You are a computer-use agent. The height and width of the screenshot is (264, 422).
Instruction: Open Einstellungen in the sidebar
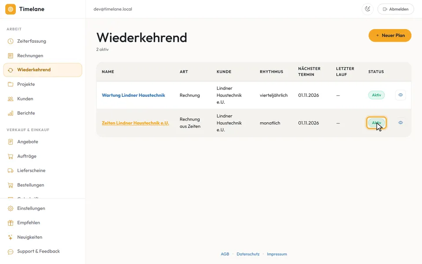43,209
